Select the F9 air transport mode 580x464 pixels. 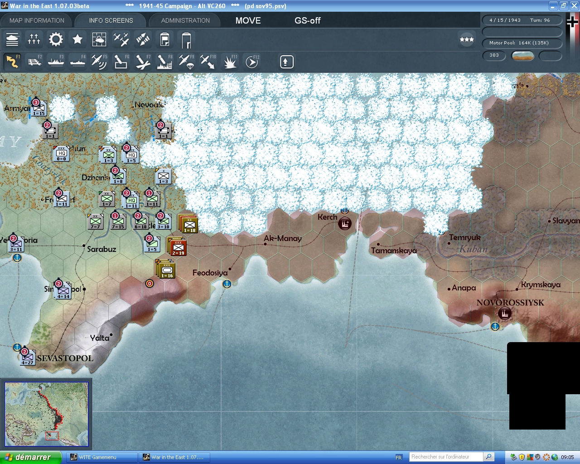pos(186,61)
